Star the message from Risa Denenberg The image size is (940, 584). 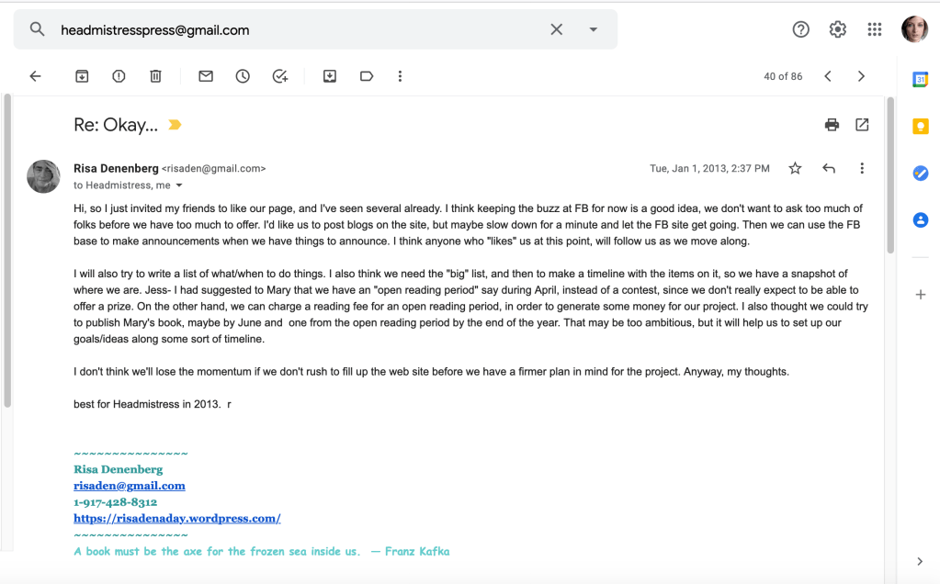[795, 168]
